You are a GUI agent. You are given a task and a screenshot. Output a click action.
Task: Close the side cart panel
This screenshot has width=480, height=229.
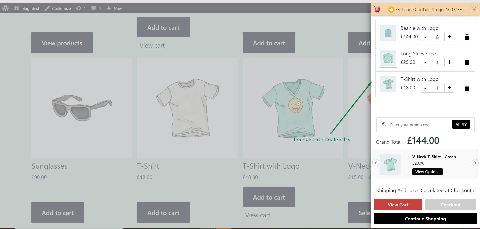[474, 9]
